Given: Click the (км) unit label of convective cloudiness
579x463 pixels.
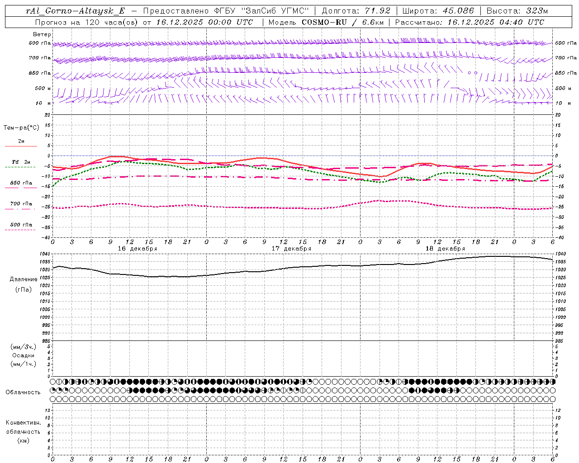Looking at the screenshot, I should click(x=23, y=440).
